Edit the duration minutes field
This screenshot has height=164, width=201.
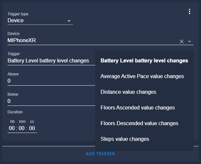pyautogui.click(x=22, y=128)
